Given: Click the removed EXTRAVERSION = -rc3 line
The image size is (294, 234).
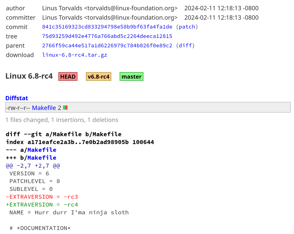Looking at the screenshot, I should 42,197.
